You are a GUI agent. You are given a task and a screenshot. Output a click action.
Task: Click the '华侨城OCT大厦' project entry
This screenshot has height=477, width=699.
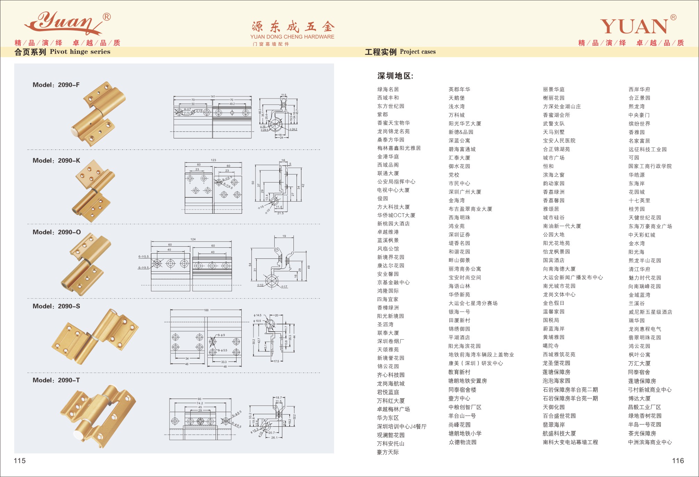point(396,215)
